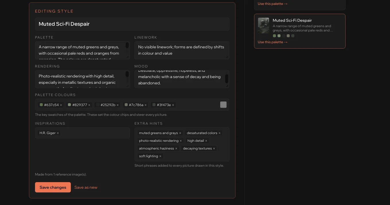390x205 pixels.
Task: Click the 'Made from 1 reference image(s).' text
Action: (61, 174)
